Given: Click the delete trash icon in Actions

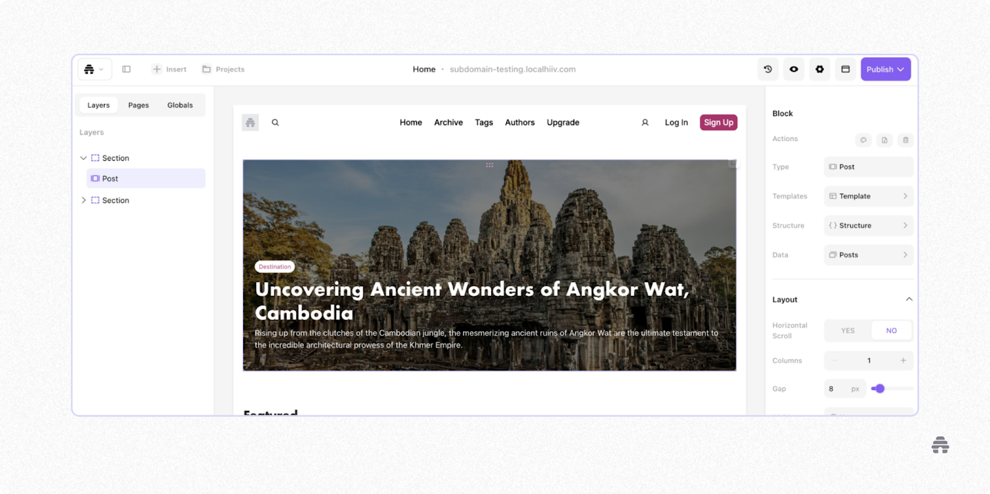Looking at the screenshot, I should click(x=905, y=140).
